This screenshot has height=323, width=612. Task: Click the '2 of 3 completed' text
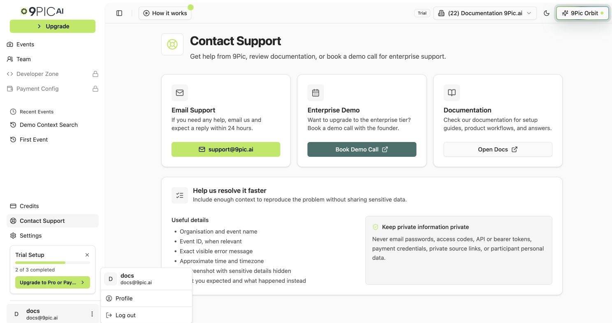point(35,270)
